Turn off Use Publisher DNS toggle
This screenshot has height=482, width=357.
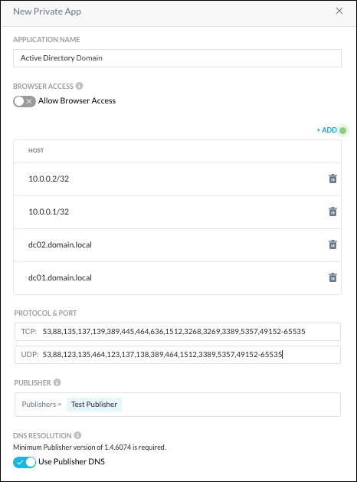(x=25, y=462)
